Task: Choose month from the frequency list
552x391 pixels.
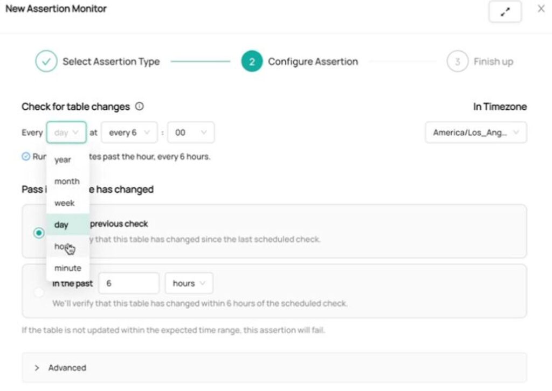Action: (x=67, y=181)
